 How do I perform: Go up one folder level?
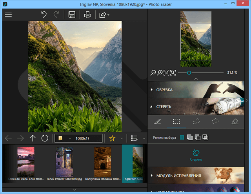pos(33,138)
